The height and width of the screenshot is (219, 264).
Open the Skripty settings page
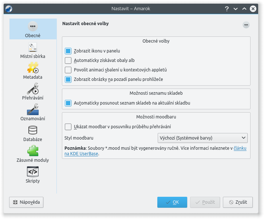click(x=33, y=175)
